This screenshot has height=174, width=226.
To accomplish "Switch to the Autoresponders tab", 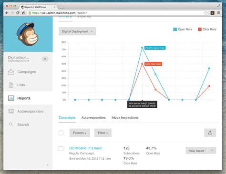I will [93, 118].
